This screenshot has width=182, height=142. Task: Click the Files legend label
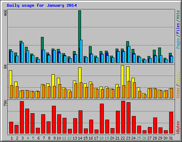(178, 28)
